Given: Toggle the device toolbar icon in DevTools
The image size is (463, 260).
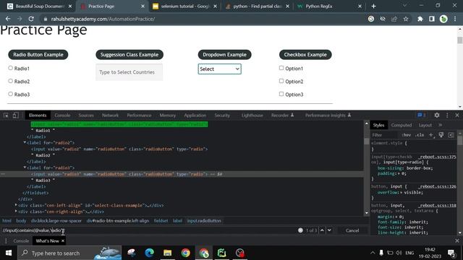Looking at the screenshot, I should [x=16, y=116].
